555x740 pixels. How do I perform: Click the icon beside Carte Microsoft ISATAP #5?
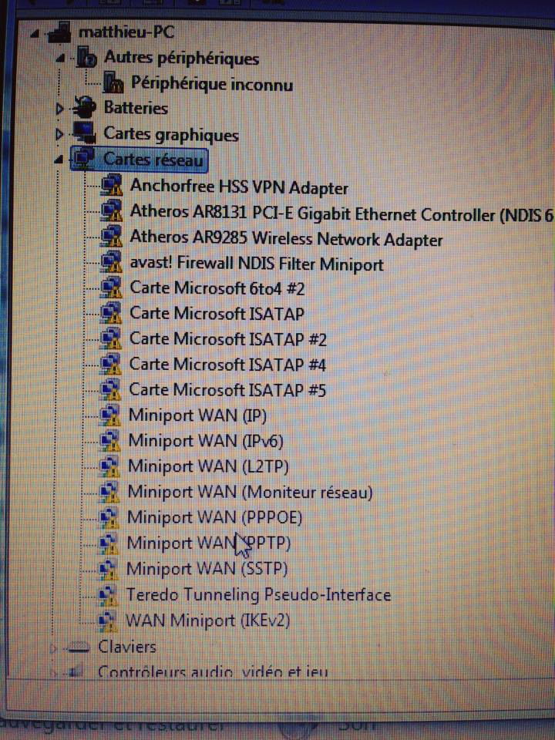click(111, 389)
